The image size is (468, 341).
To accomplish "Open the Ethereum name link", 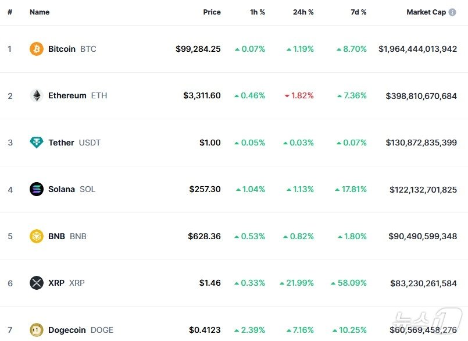I will coord(67,95).
